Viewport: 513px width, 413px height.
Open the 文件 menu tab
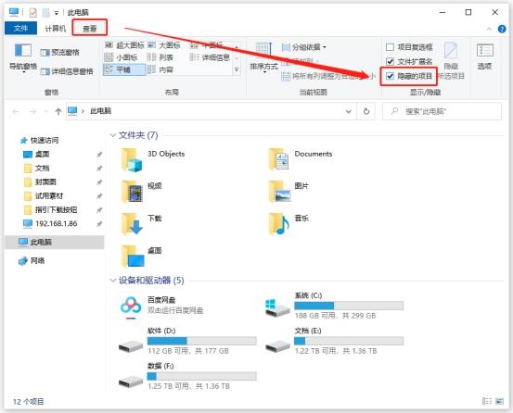[x=20, y=29]
